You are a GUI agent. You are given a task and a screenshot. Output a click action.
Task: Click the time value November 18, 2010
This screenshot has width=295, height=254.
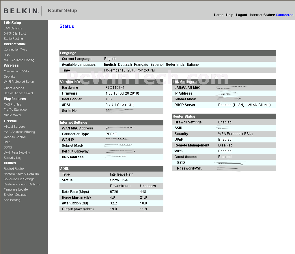tap(129, 70)
